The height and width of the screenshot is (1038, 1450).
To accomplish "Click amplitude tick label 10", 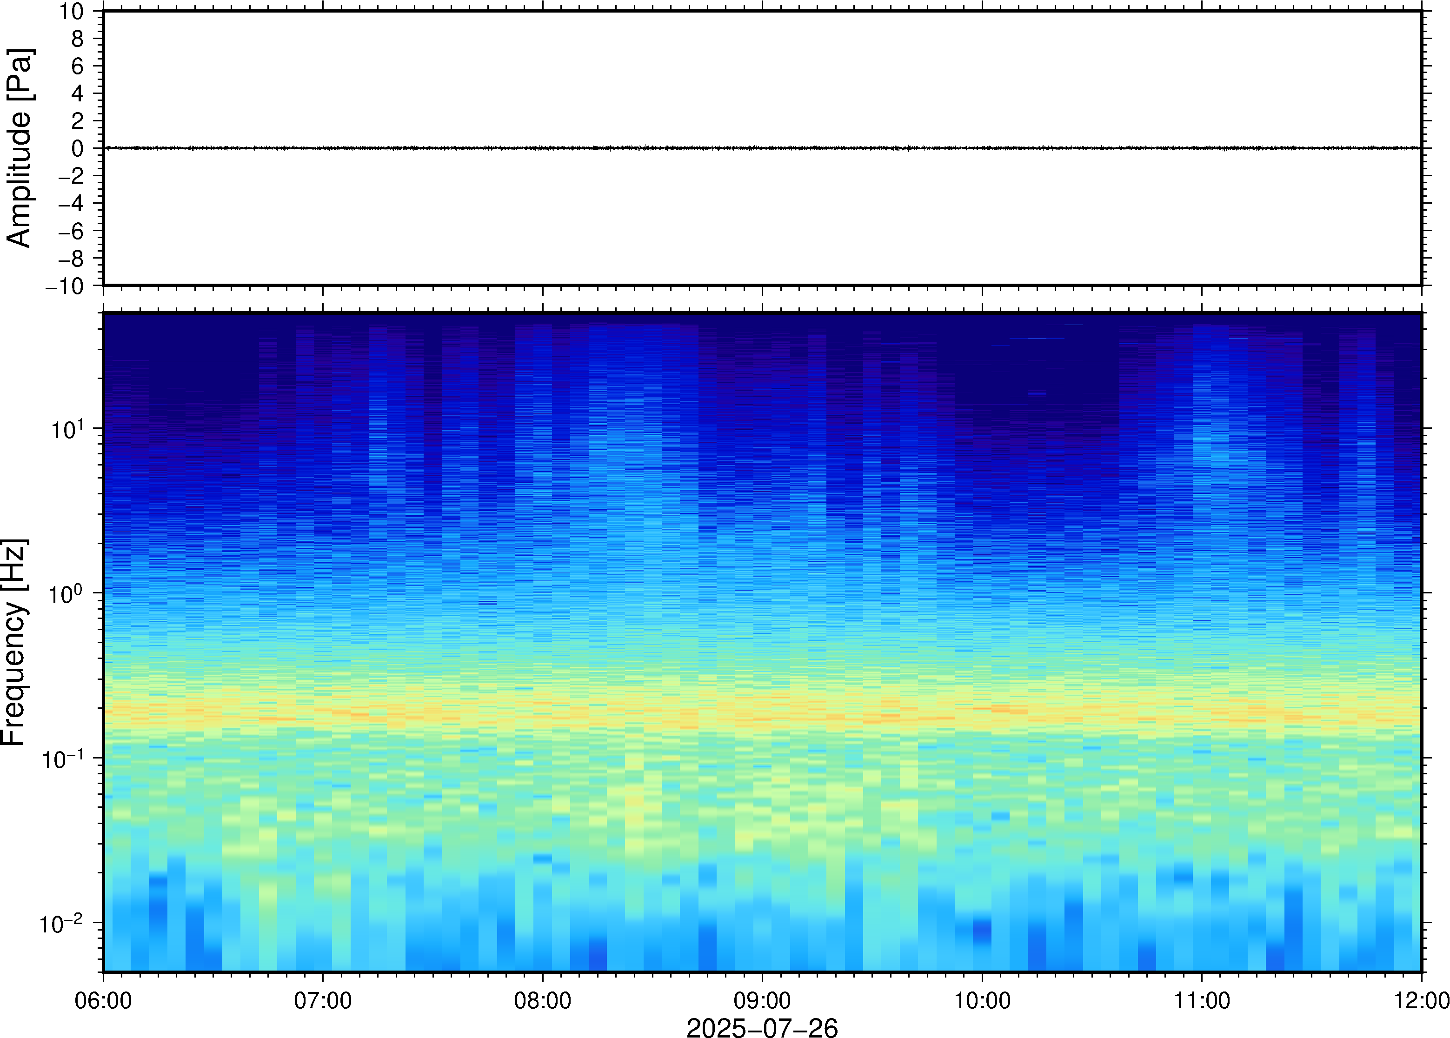I will (x=72, y=11).
